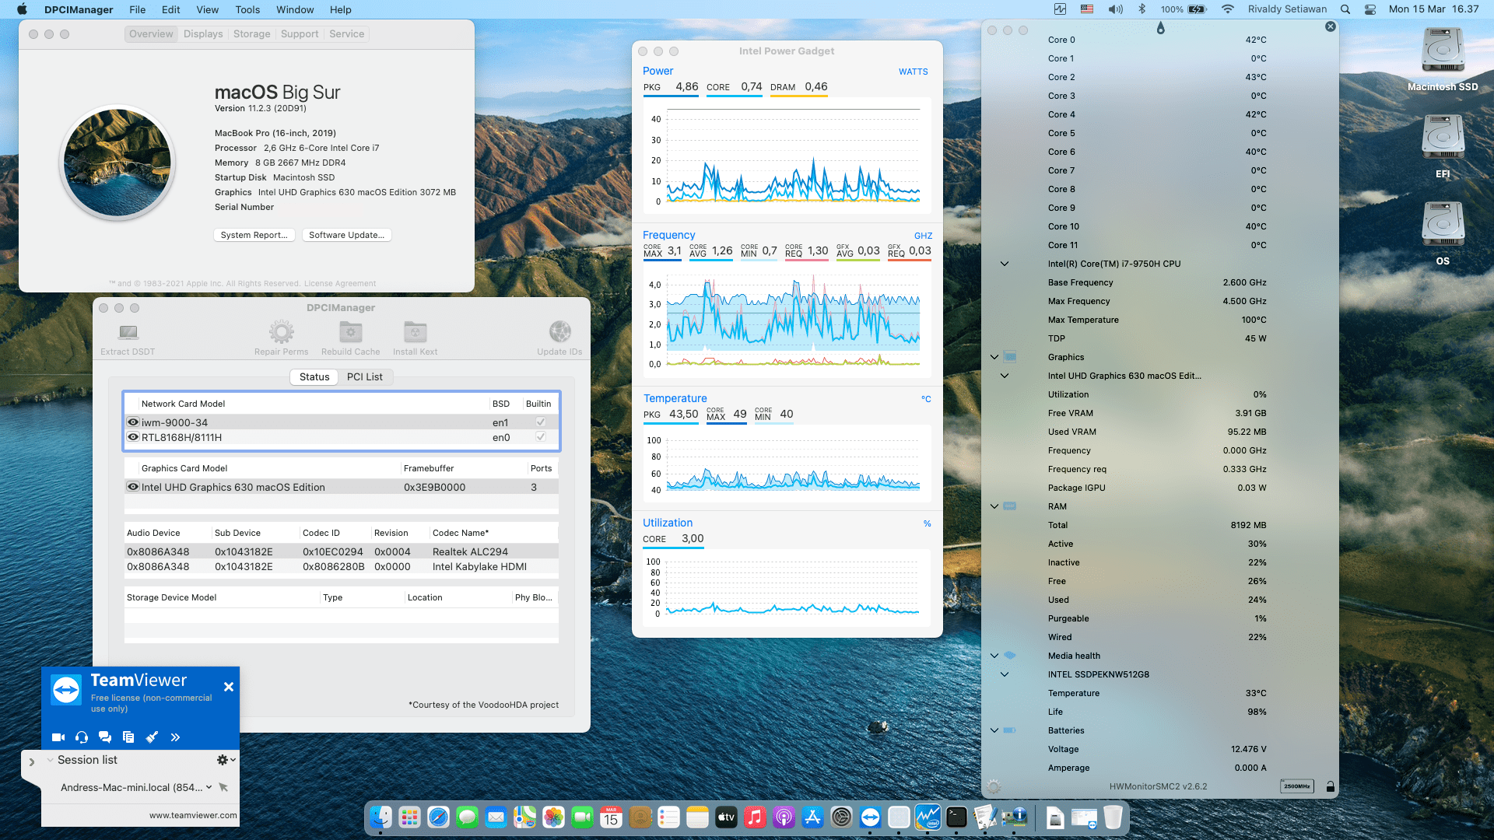Toggle the eye icon for iwm-9000-34

tap(133, 422)
